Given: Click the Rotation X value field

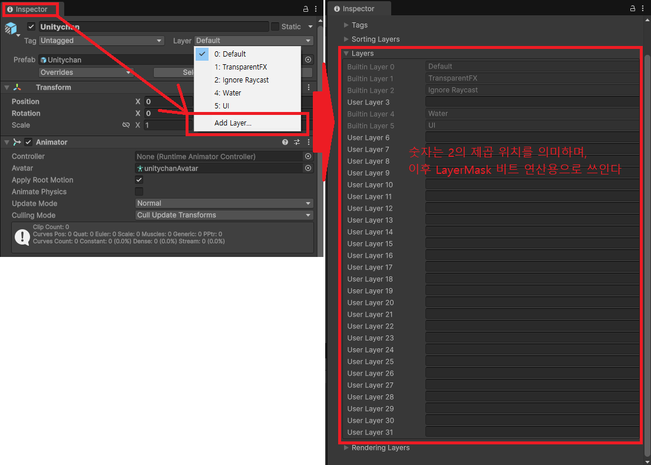Looking at the screenshot, I should 168,113.
